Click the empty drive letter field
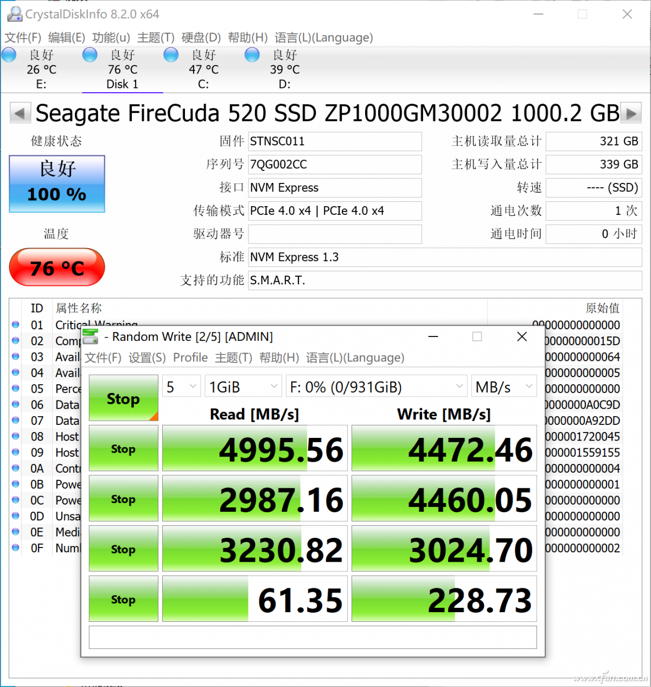The width and height of the screenshot is (651, 687). point(335,234)
